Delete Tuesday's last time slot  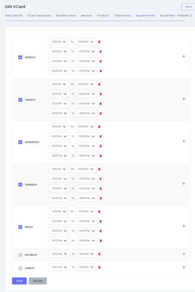coord(101,113)
